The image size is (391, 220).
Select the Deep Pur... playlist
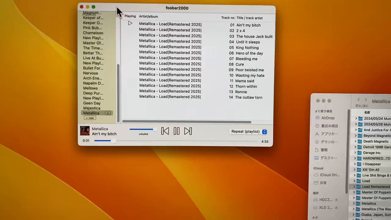click(93, 93)
